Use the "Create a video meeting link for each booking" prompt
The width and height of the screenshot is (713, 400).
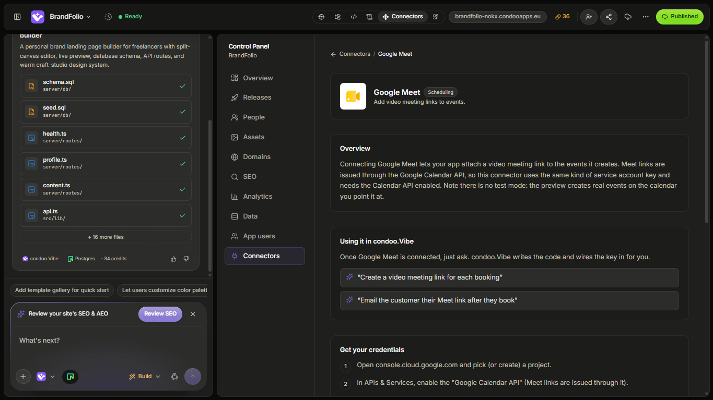pyautogui.click(x=509, y=277)
